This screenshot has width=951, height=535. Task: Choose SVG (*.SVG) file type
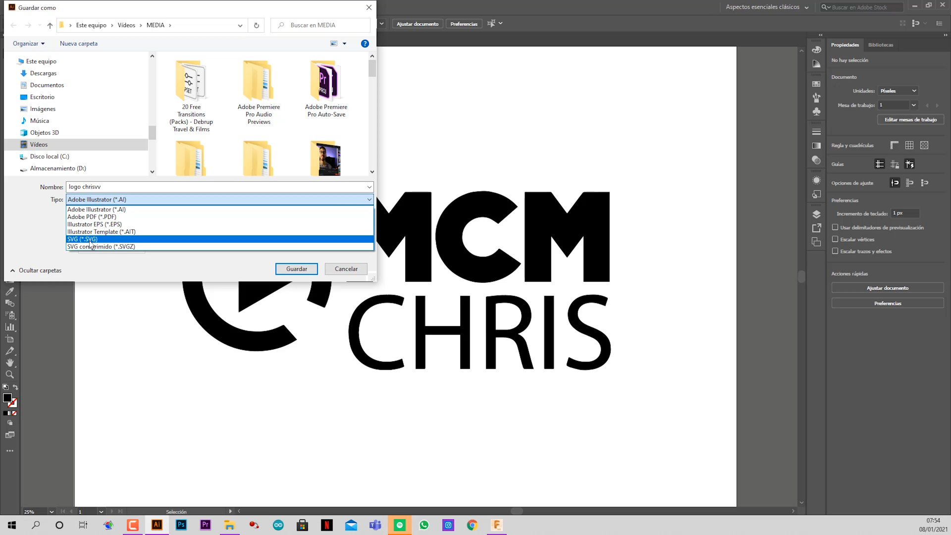219,239
